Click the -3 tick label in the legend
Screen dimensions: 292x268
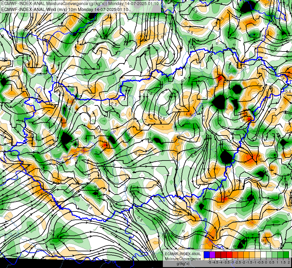[x=232, y=262]
